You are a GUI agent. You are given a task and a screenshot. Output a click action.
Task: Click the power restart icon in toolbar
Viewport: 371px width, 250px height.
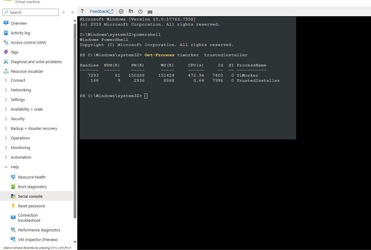tap(140, 11)
